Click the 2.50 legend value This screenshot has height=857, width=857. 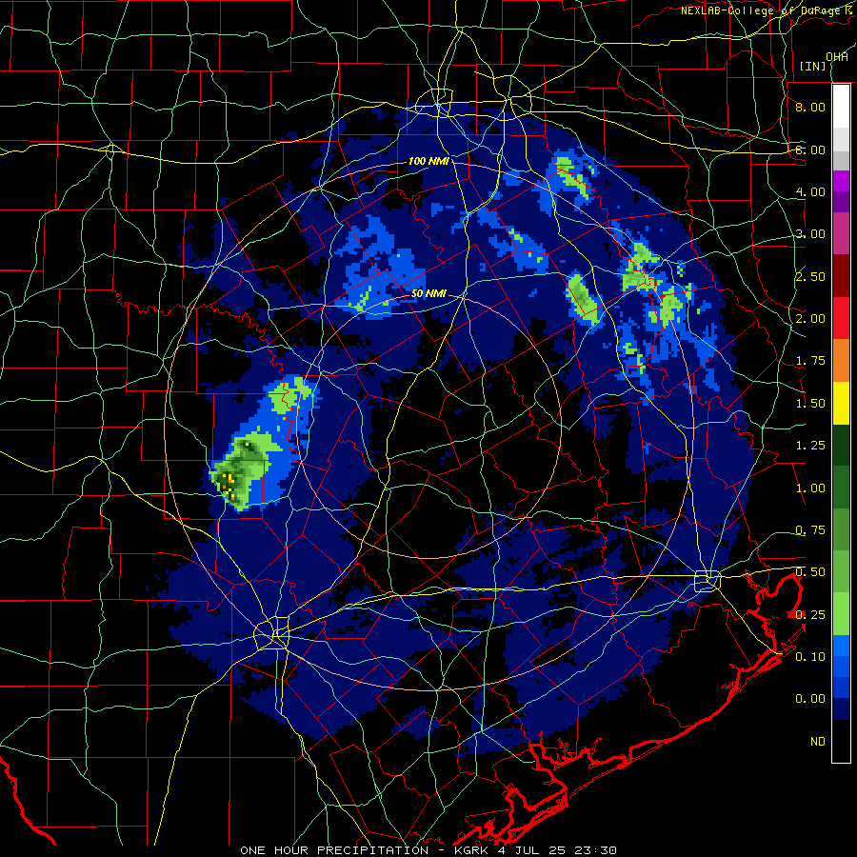coord(810,276)
